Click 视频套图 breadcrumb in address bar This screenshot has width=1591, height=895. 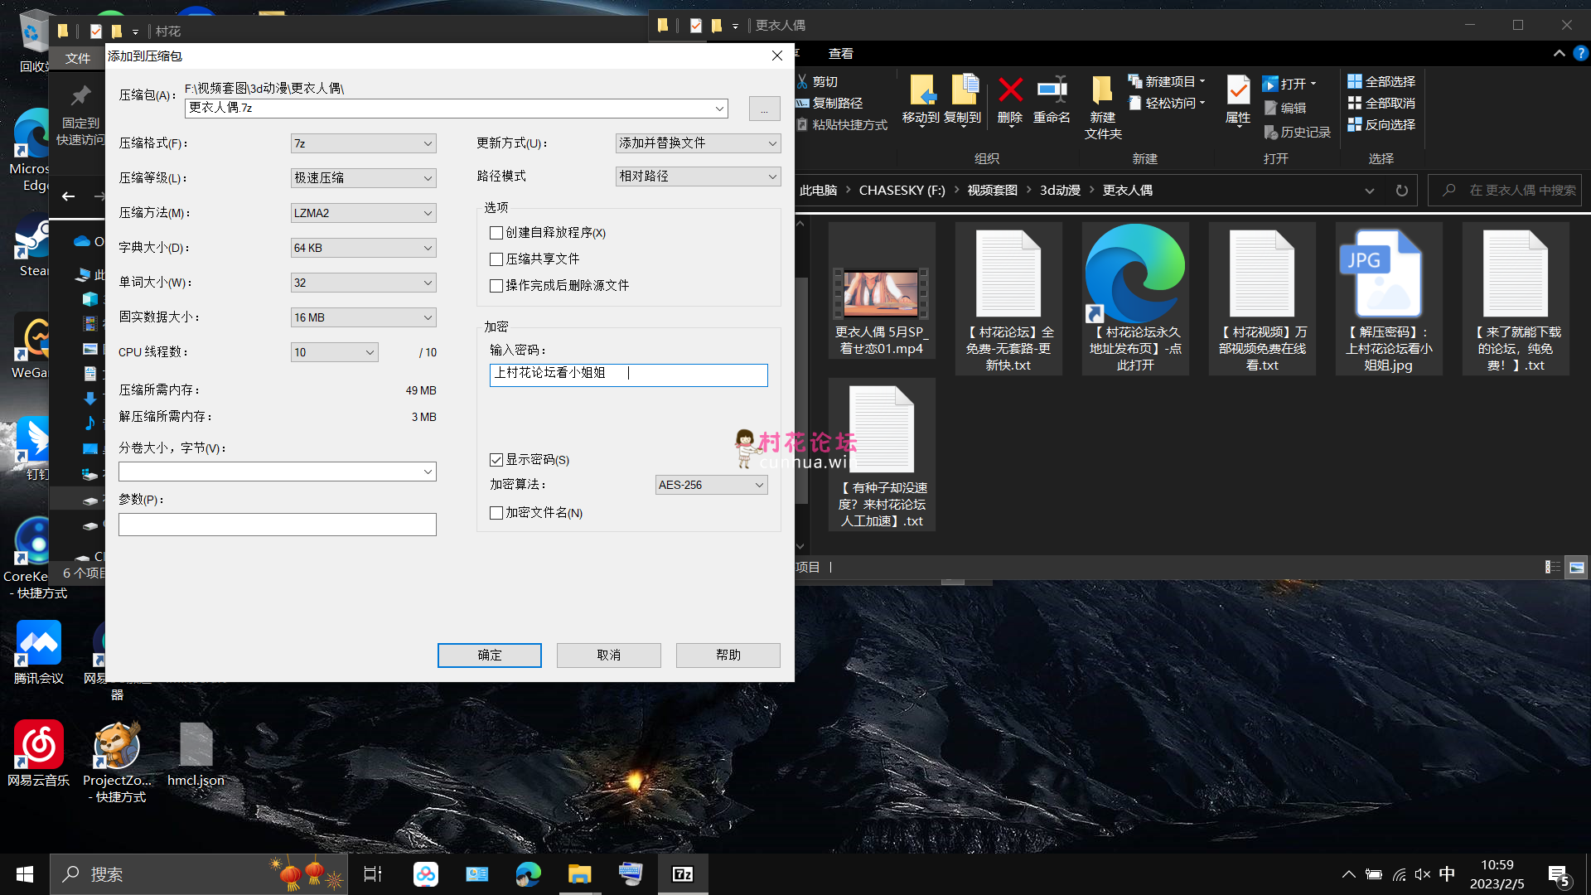tap(992, 191)
